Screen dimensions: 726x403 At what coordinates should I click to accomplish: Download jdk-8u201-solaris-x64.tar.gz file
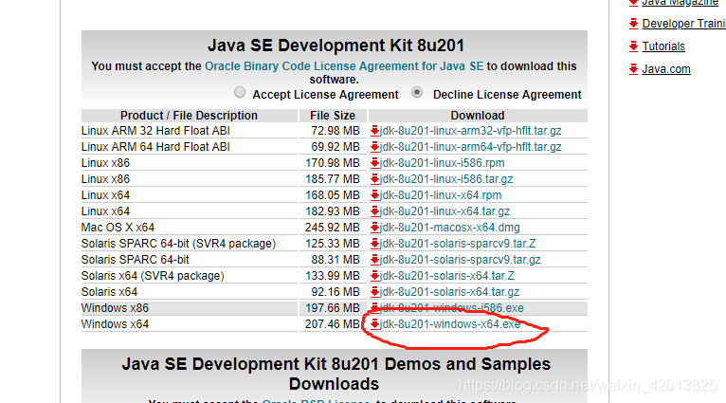click(x=449, y=292)
